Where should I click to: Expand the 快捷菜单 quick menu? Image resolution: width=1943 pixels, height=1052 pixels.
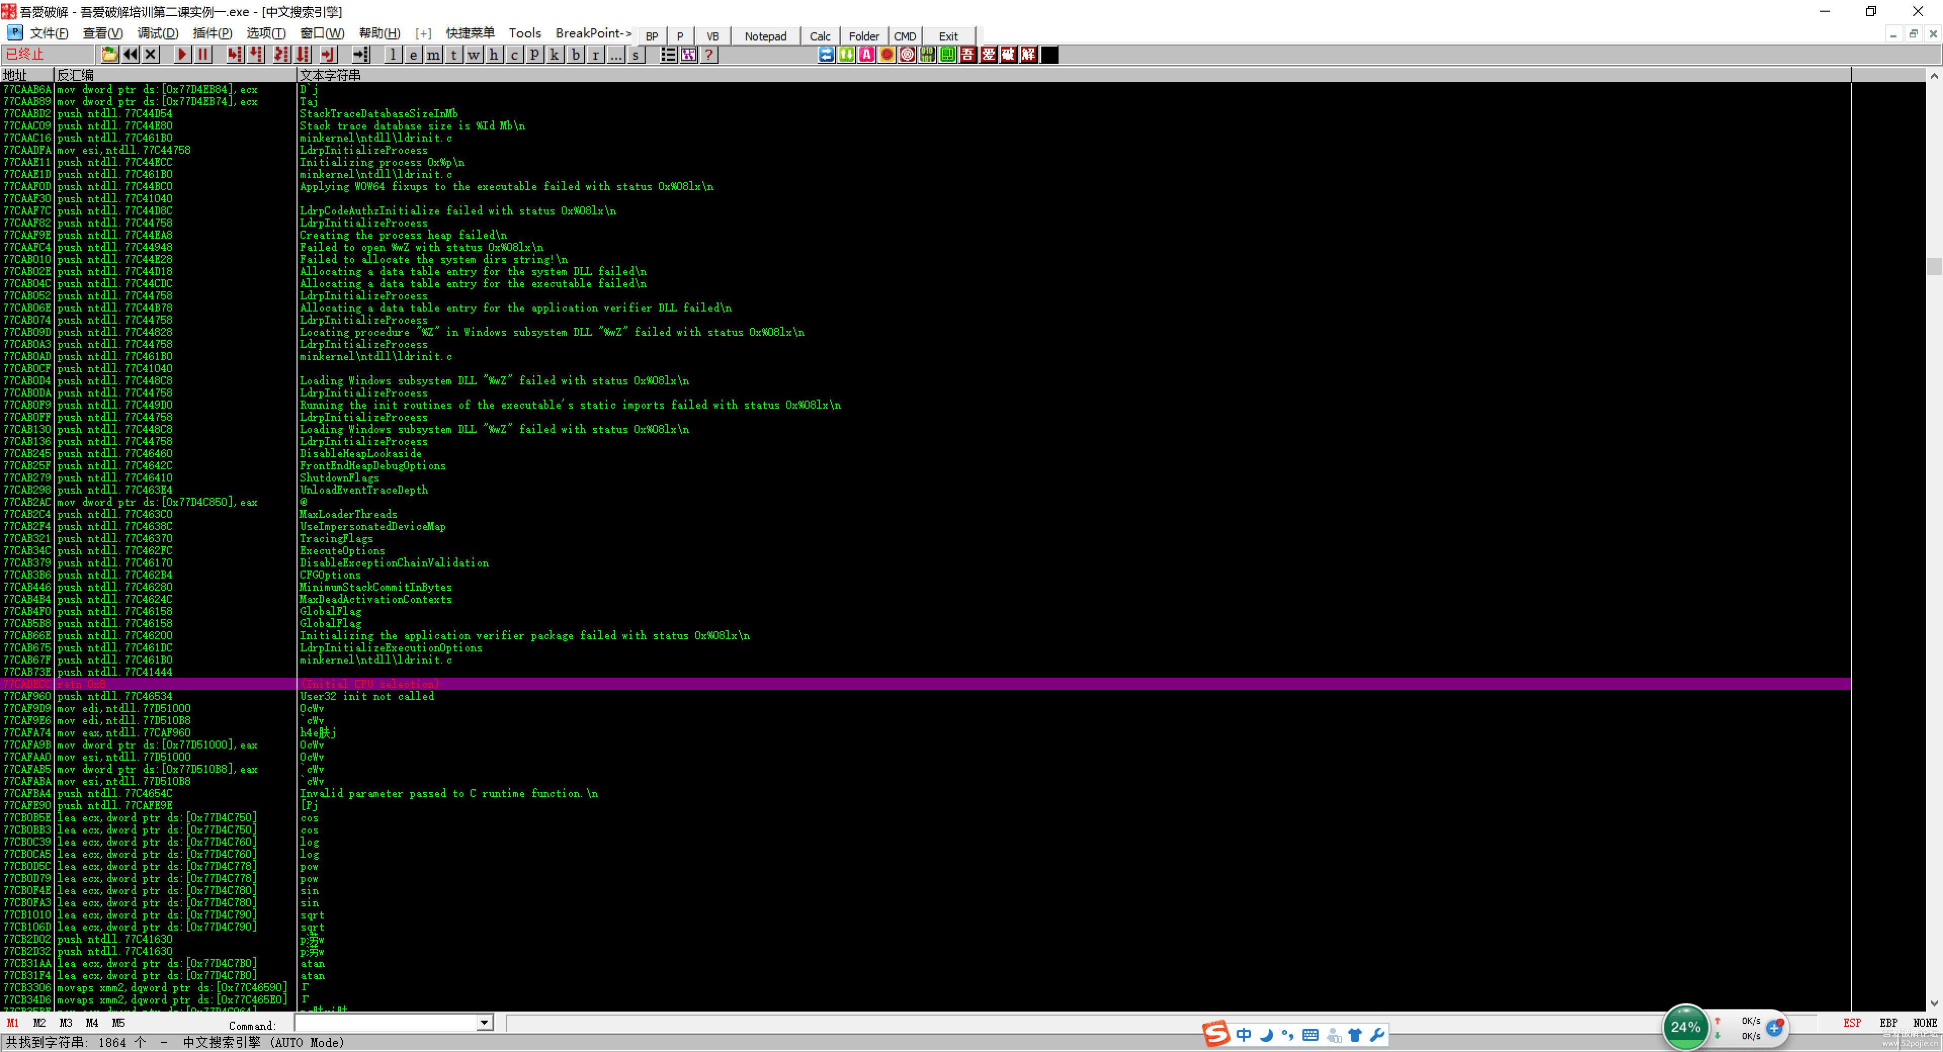[470, 33]
